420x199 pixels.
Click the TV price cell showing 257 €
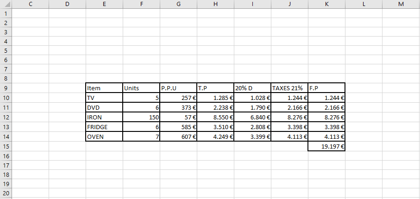[178, 98]
